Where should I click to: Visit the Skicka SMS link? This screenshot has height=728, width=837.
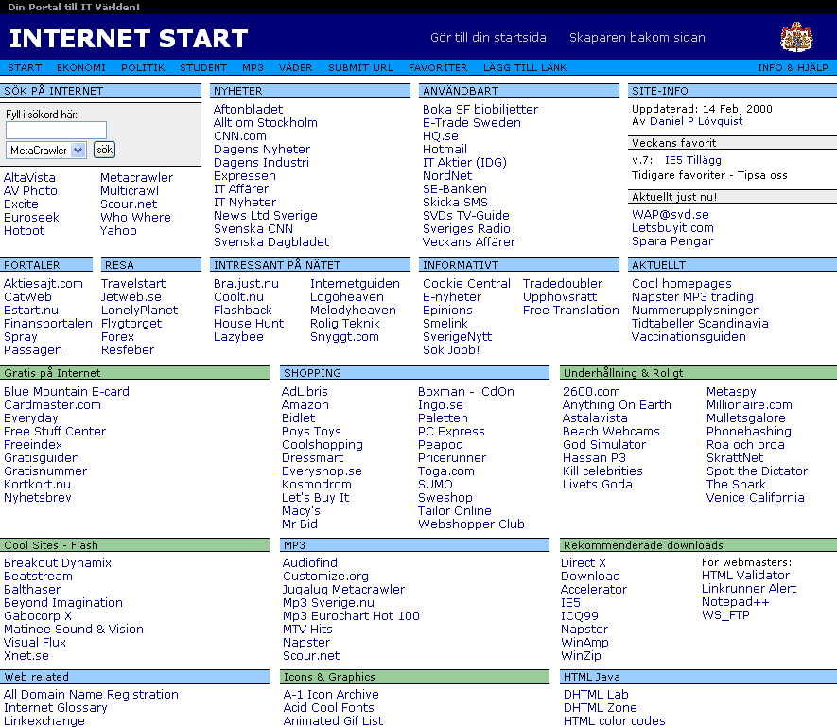[x=455, y=202]
